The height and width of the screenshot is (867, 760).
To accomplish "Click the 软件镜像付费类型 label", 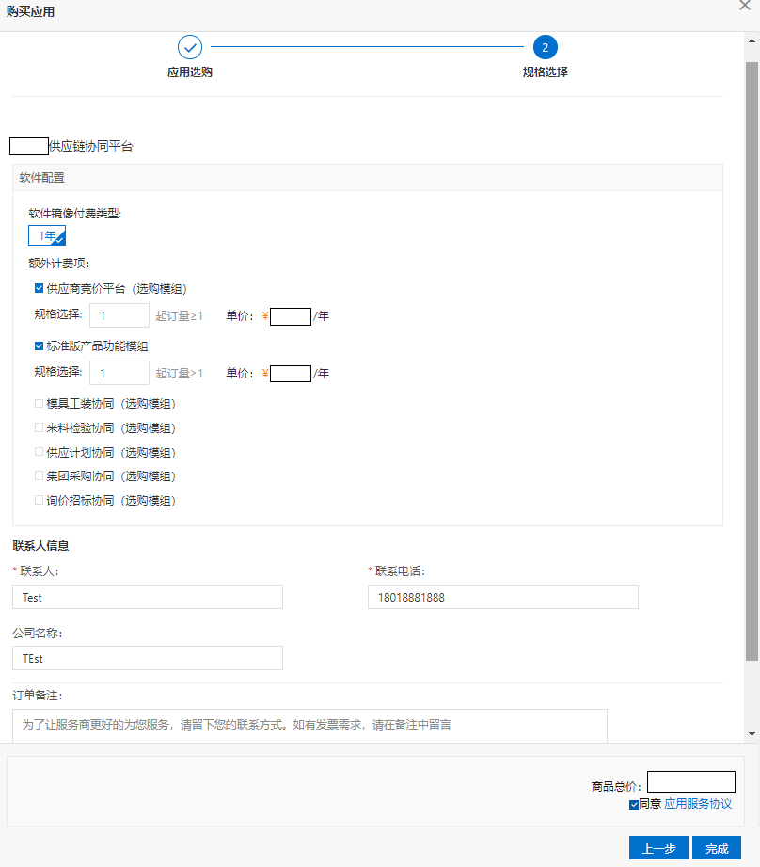I will pos(75,214).
